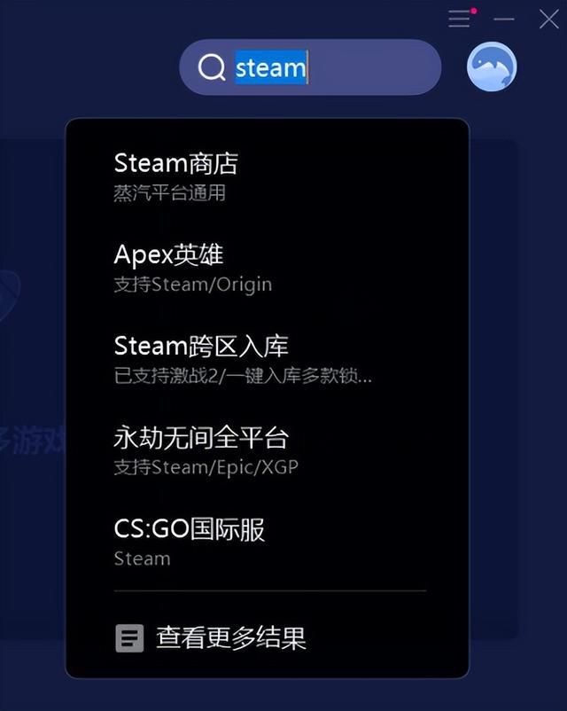
Task: Close the window with the X
Action: pos(549,20)
